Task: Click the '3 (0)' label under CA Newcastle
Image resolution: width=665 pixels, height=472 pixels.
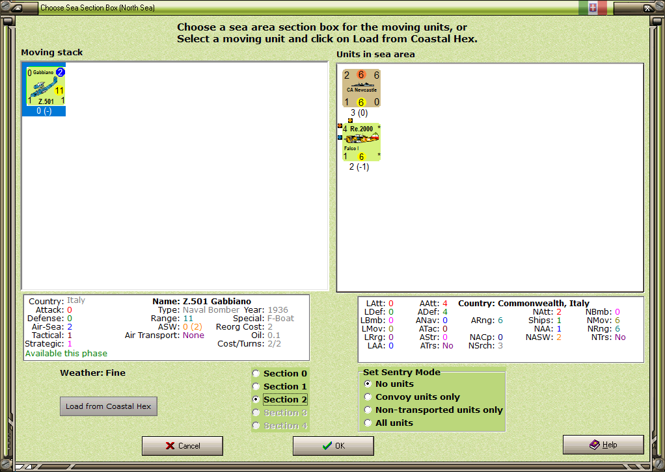Action: (359, 112)
